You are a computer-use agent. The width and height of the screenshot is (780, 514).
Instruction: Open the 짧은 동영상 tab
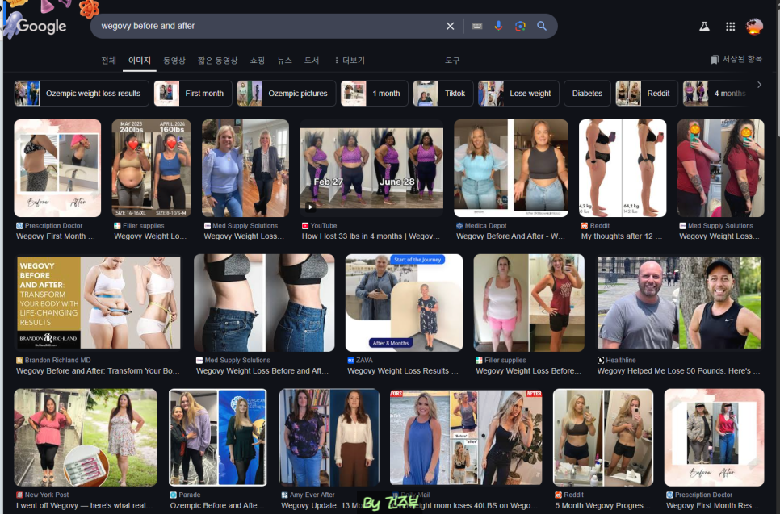[x=217, y=61]
